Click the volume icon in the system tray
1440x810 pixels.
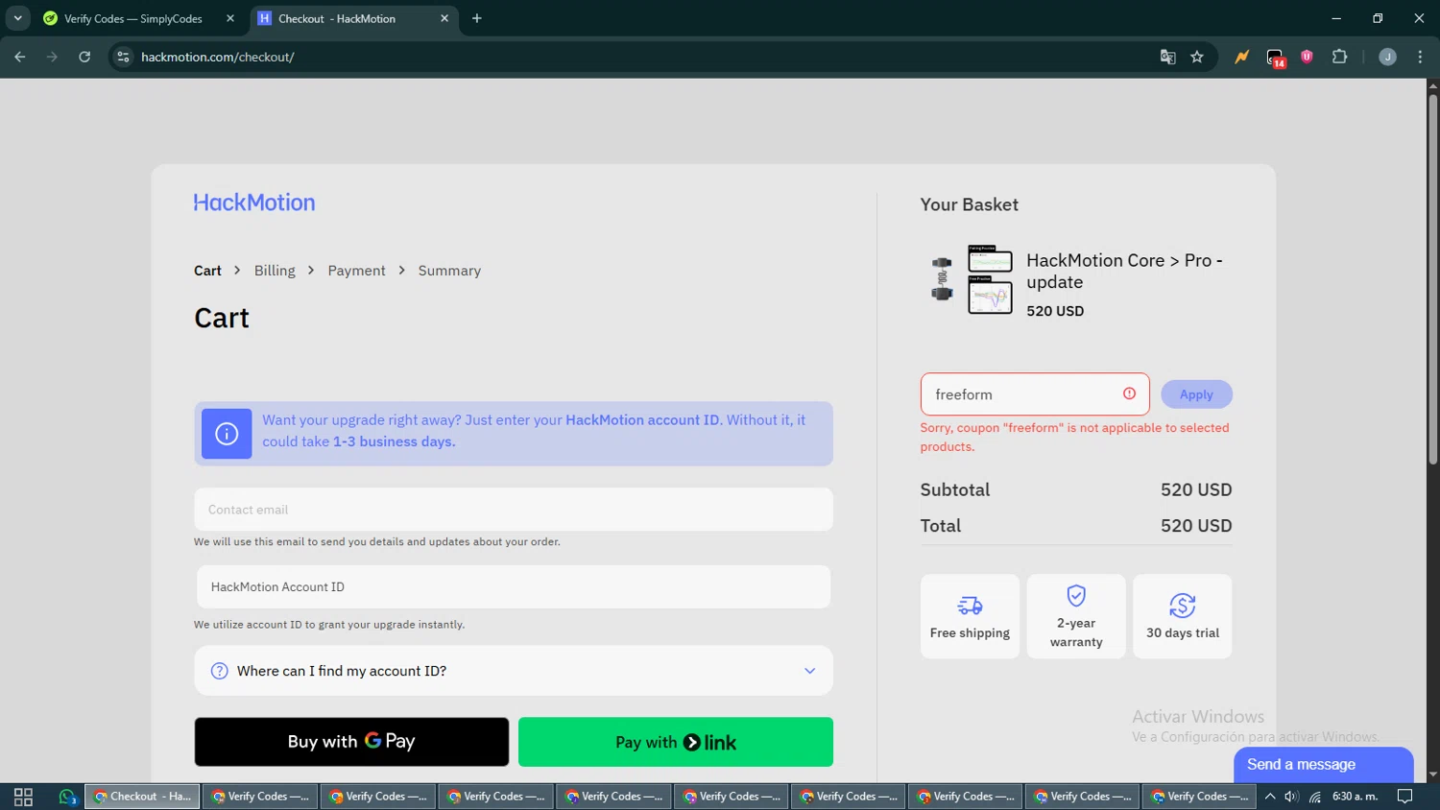pyautogui.click(x=1292, y=797)
